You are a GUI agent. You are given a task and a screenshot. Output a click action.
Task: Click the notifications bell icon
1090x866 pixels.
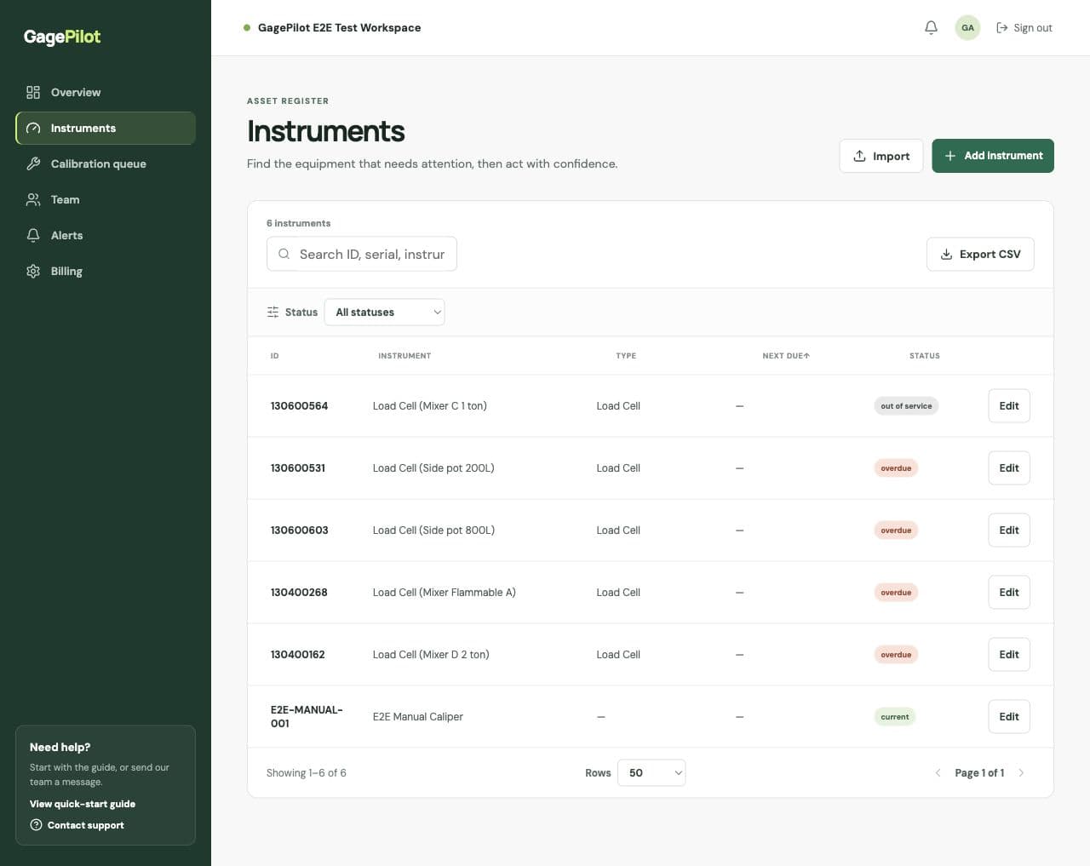(931, 27)
